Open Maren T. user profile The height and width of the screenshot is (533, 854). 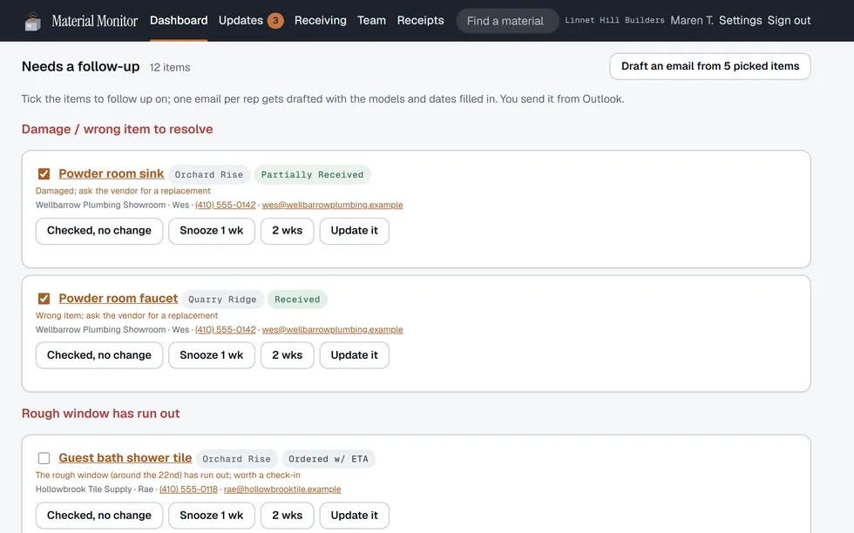692,21
